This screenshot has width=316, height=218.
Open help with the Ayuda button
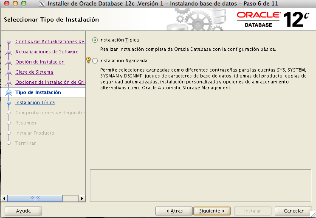23,210
